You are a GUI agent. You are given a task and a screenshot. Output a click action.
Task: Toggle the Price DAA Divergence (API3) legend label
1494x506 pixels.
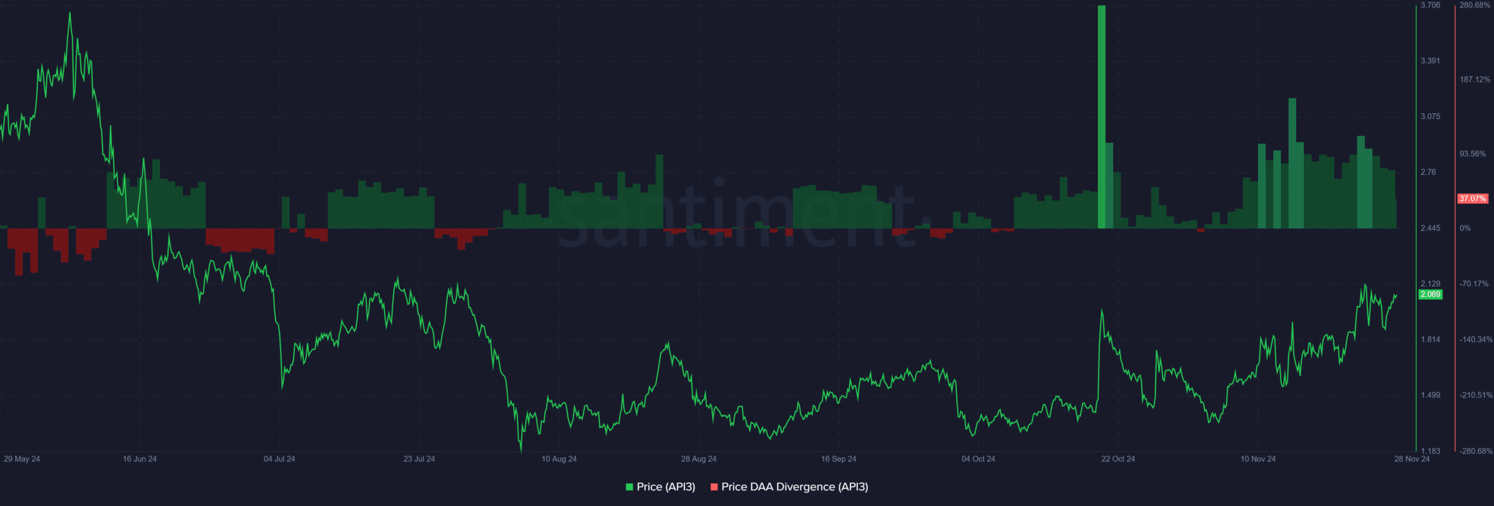(795, 487)
